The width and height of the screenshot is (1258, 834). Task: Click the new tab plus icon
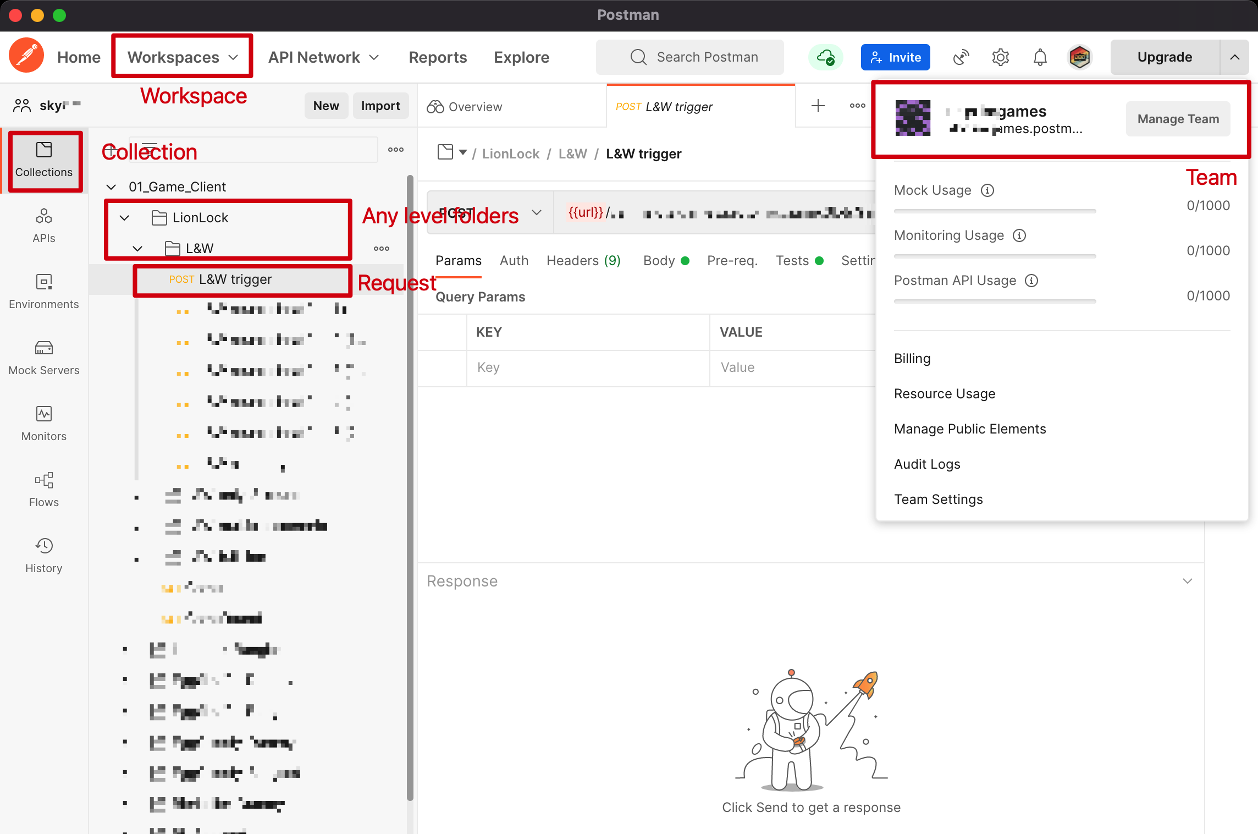pos(818,106)
